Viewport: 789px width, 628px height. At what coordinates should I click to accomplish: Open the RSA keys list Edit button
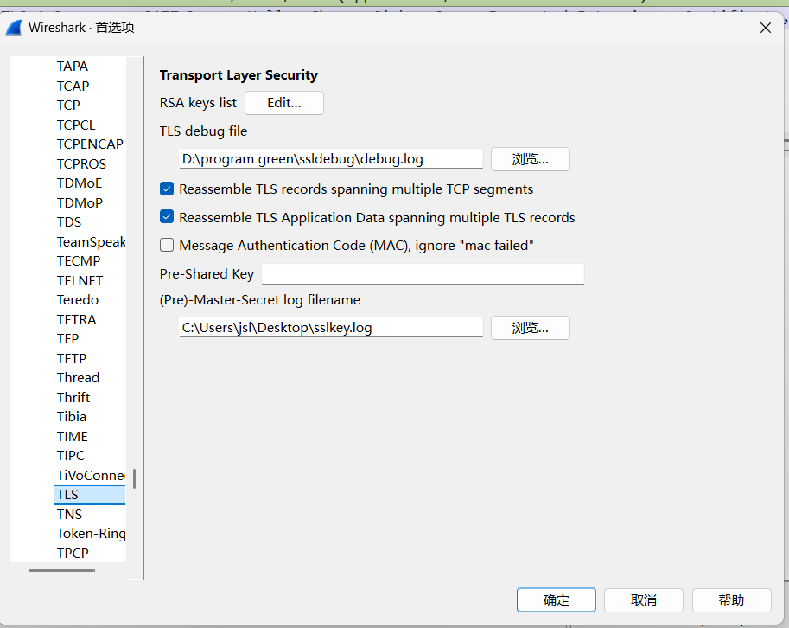(283, 103)
